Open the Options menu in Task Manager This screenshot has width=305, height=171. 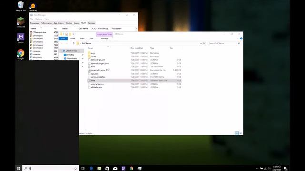pyautogui.click(x=39, y=19)
